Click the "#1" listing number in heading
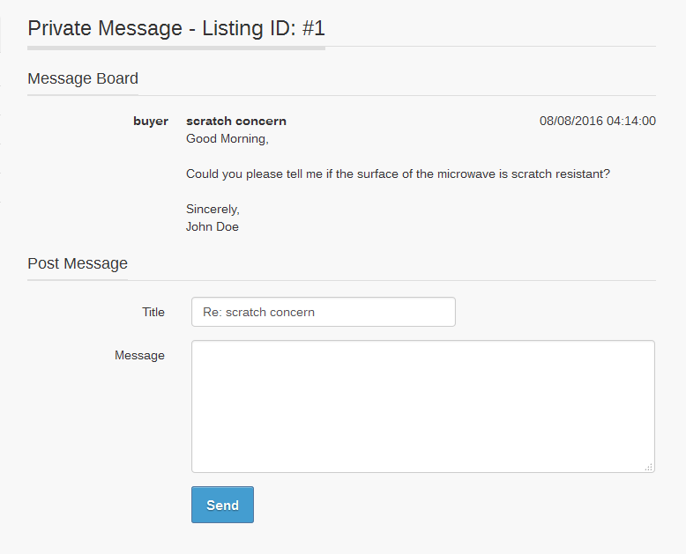The width and height of the screenshot is (686, 554). pos(313,27)
